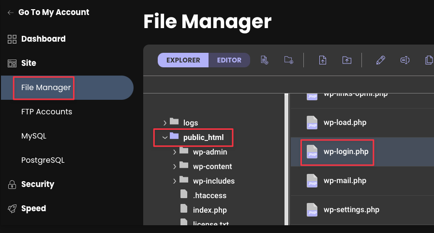Switch to the Explorer tab

(183, 60)
